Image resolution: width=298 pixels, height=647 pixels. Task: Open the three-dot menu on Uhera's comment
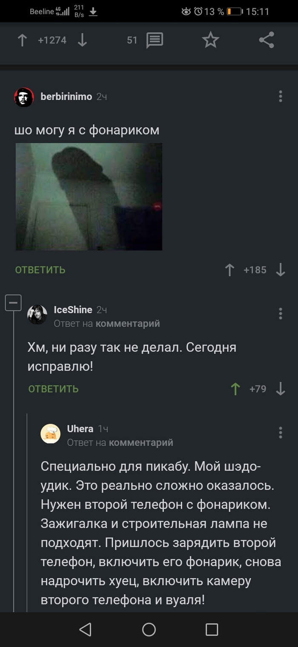pos(281,432)
